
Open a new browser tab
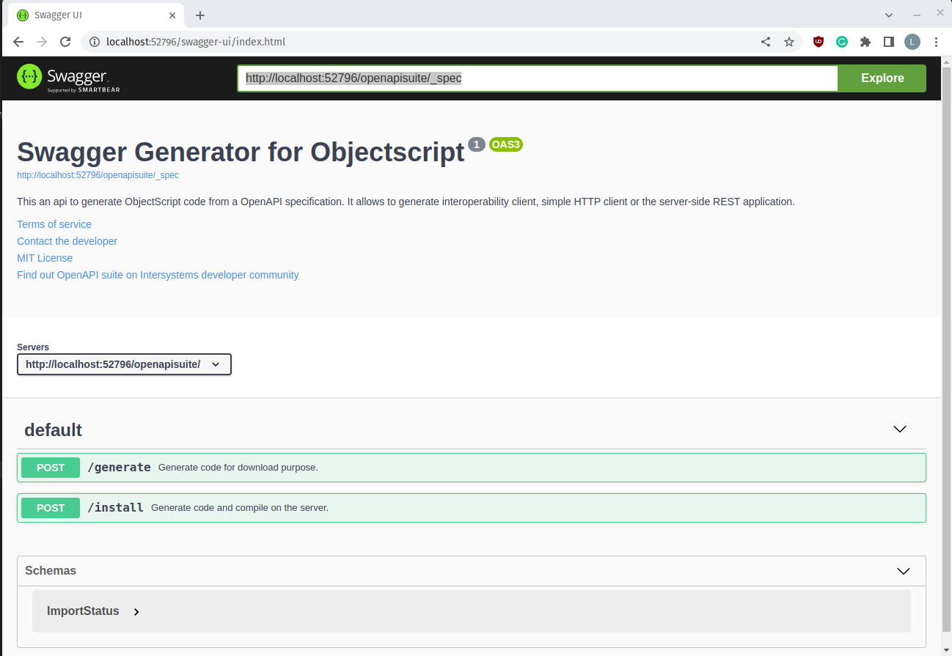click(200, 15)
